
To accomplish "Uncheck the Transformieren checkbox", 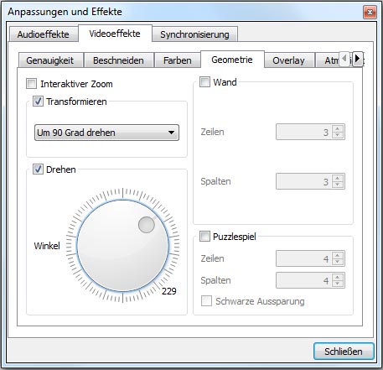I will point(38,102).
